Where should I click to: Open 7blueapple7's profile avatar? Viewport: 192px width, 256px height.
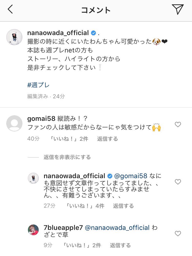point(33,230)
